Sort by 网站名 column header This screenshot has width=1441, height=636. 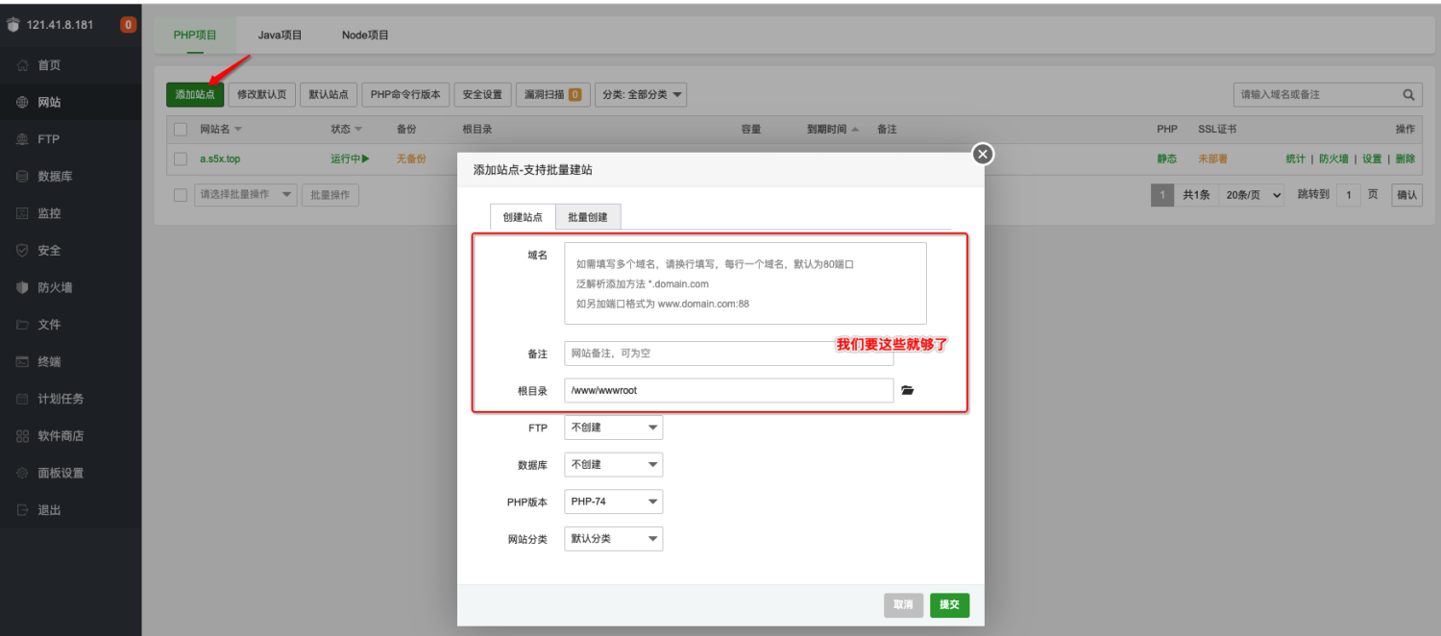[x=221, y=129]
